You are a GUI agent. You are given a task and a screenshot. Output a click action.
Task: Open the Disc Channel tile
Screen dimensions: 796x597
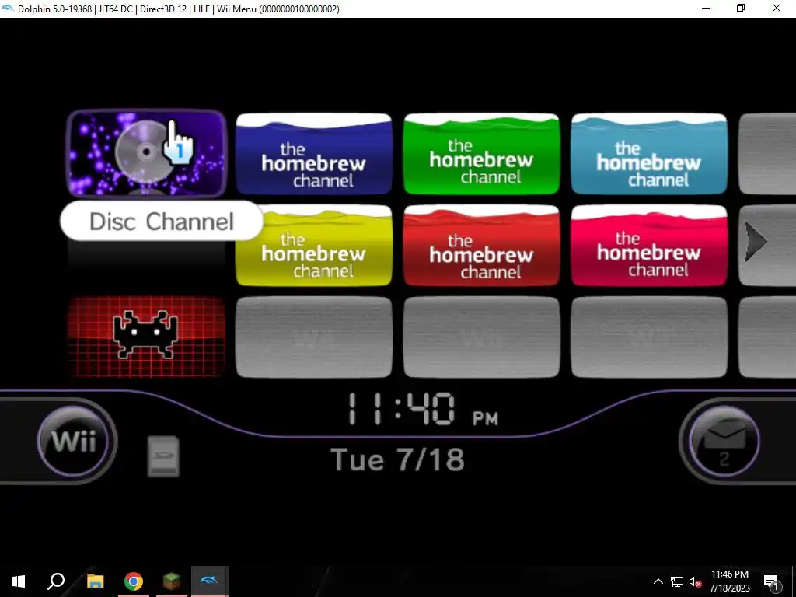click(x=146, y=153)
